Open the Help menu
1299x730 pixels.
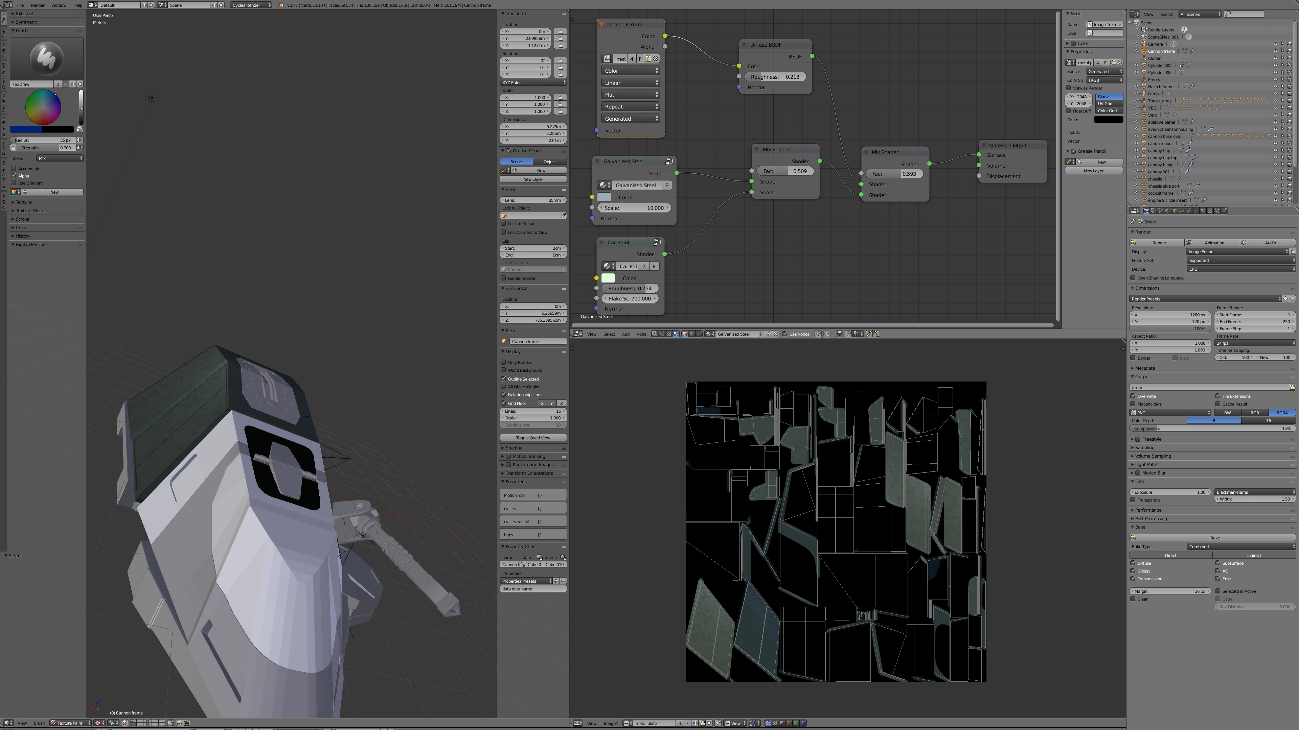pos(78,5)
